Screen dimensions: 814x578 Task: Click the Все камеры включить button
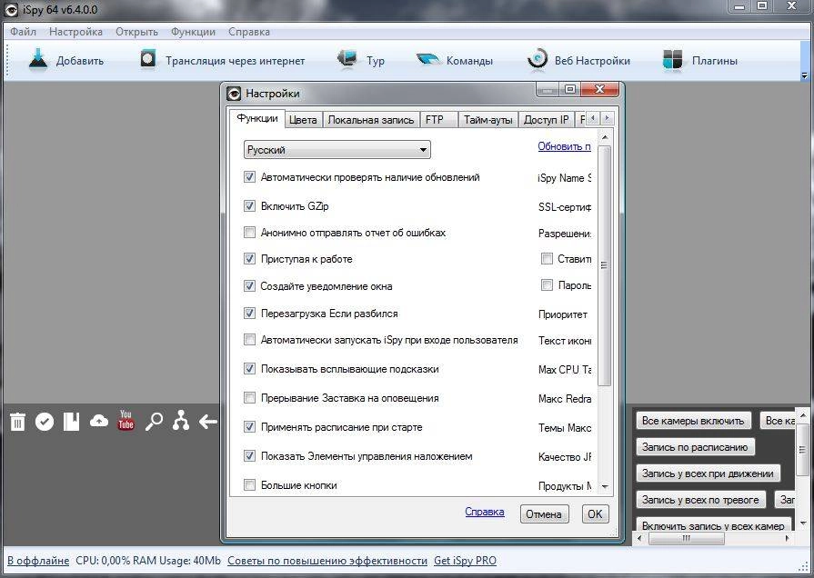(x=693, y=420)
